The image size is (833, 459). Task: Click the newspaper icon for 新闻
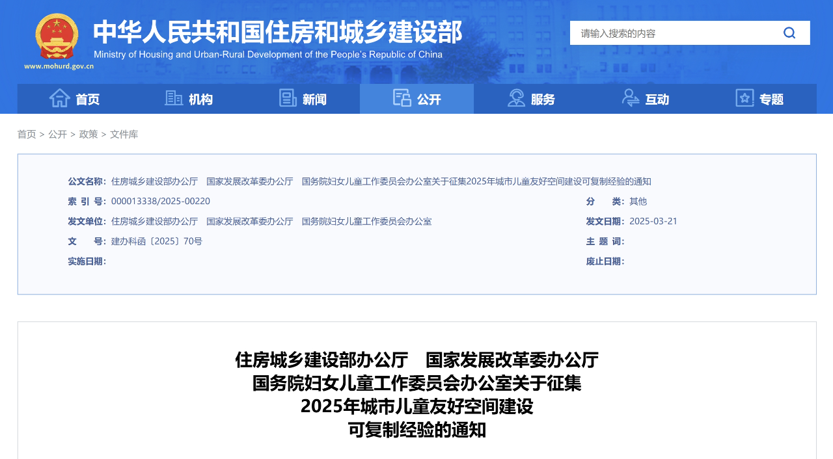pos(287,98)
